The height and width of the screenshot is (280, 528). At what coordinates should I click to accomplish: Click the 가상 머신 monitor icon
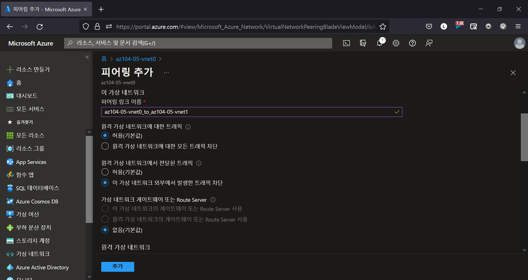coord(10,214)
